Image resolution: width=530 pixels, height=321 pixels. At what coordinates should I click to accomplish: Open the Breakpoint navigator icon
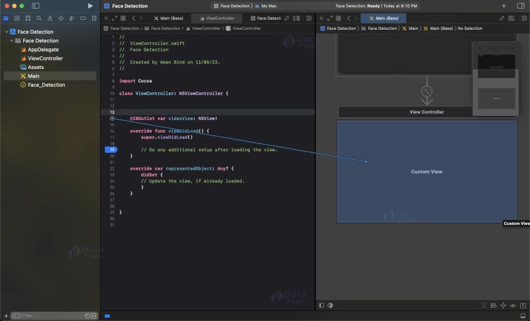[83, 19]
